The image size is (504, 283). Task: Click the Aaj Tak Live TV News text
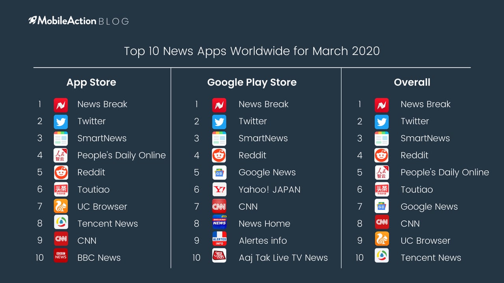283,258
